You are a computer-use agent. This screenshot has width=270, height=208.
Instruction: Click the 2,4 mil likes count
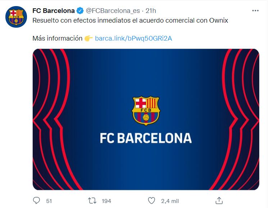(x=170, y=201)
